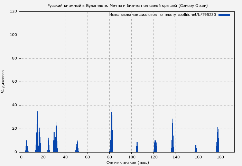Image resolution: width=242 pixels, height=166 pixels.
Task: Click the y-axis label "% диалогов"
Action: coord(3,82)
